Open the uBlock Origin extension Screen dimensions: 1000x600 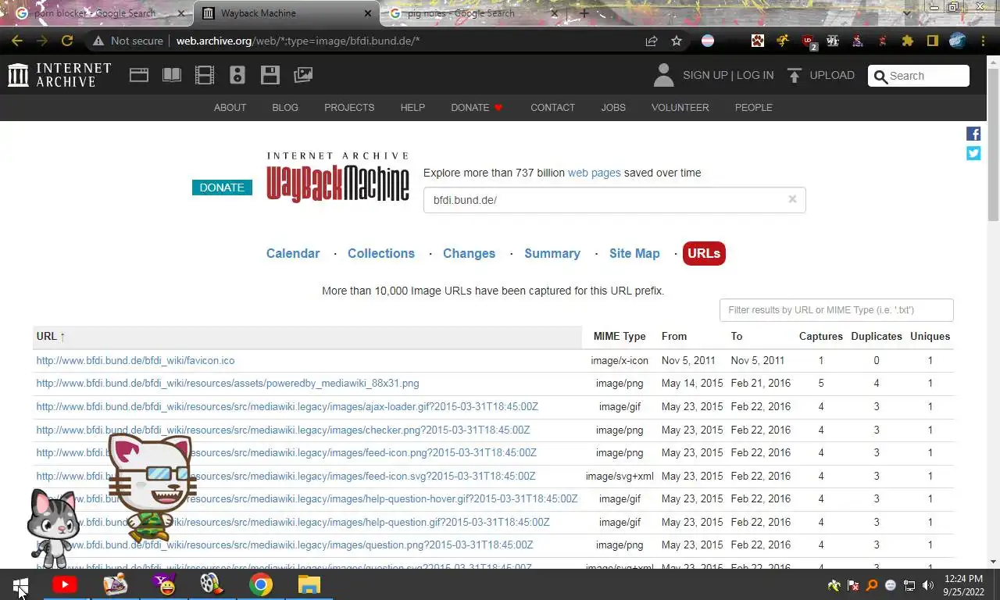809,41
